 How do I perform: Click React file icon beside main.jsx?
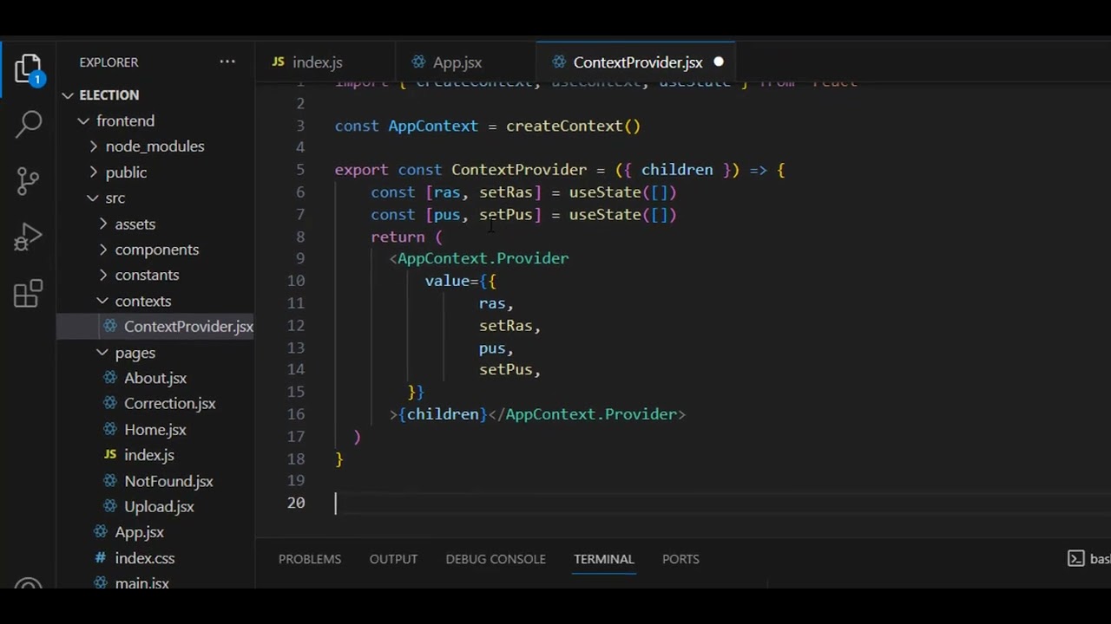click(101, 583)
